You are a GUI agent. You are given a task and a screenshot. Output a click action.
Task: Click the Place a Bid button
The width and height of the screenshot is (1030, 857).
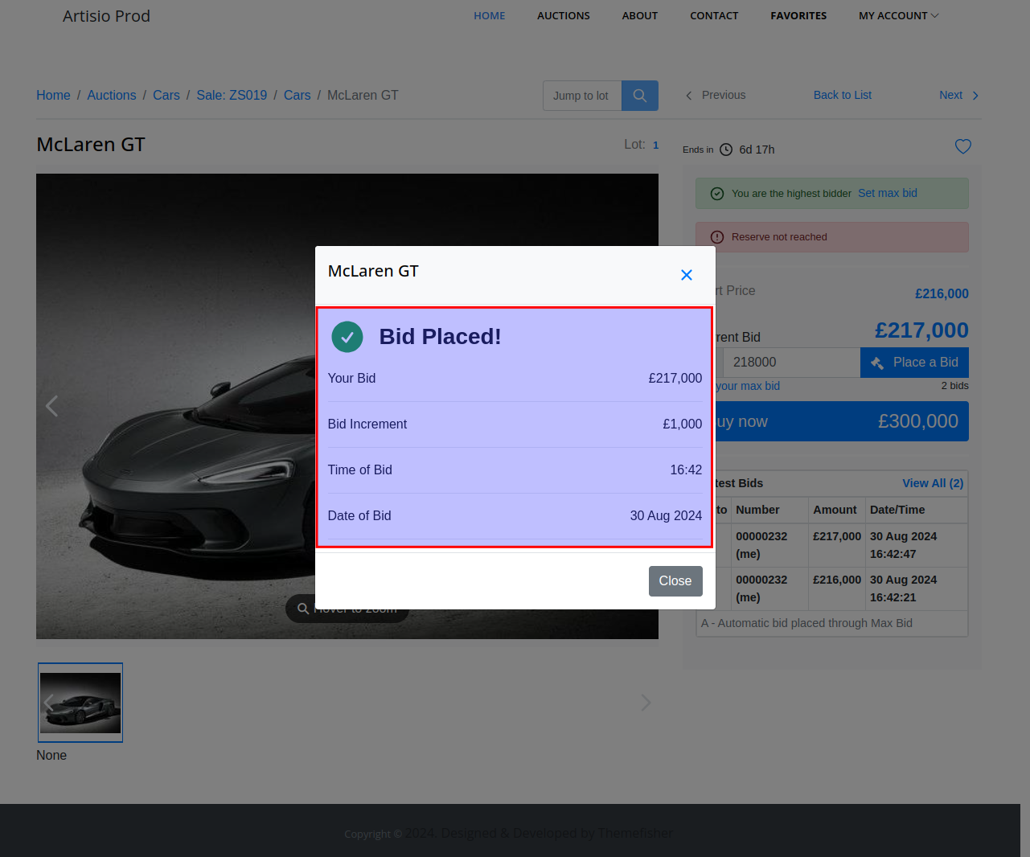click(914, 363)
